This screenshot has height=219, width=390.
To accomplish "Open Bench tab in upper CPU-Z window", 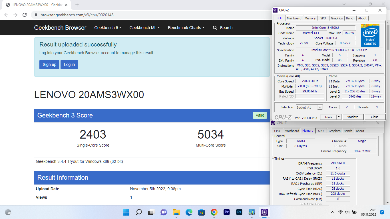I will [x=350, y=18].
